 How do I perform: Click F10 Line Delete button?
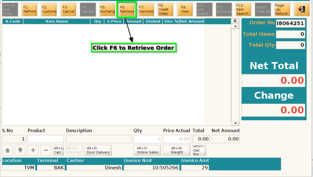(204, 9)
